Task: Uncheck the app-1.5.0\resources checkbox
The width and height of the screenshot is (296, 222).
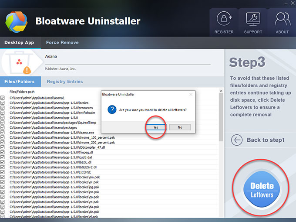Action: coord(3,108)
